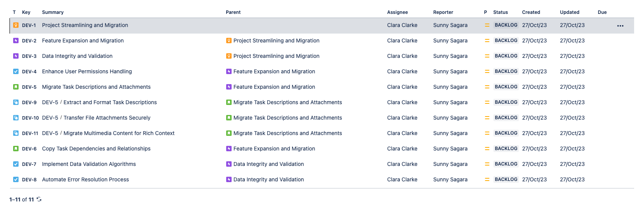Click Clara Clarke assignee in DEV-6 row
Image resolution: width=643 pixels, height=213 pixels.
(x=402, y=149)
